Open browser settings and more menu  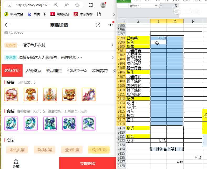[114, 5]
